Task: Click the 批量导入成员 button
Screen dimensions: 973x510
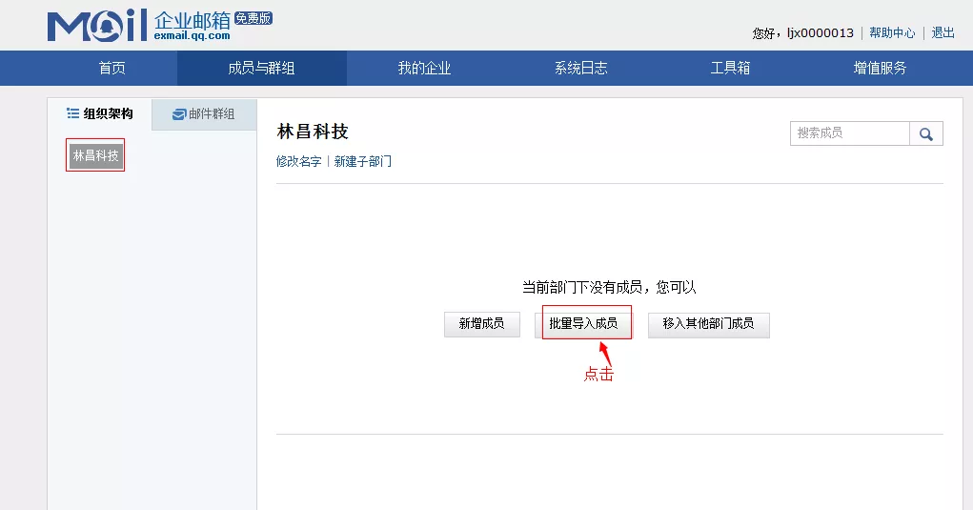Action: (583, 324)
